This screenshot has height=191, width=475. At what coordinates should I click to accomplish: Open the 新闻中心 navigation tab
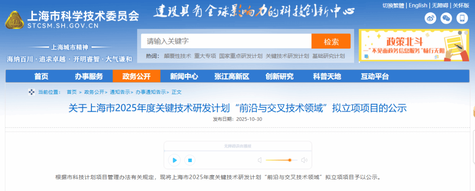pos(184,76)
